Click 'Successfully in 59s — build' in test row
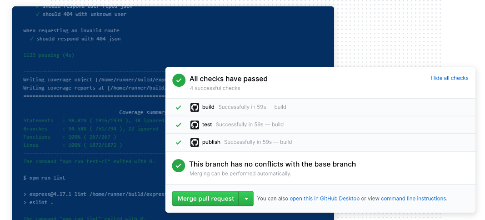Screen dimensions: 485x220 (x=250, y=125)
